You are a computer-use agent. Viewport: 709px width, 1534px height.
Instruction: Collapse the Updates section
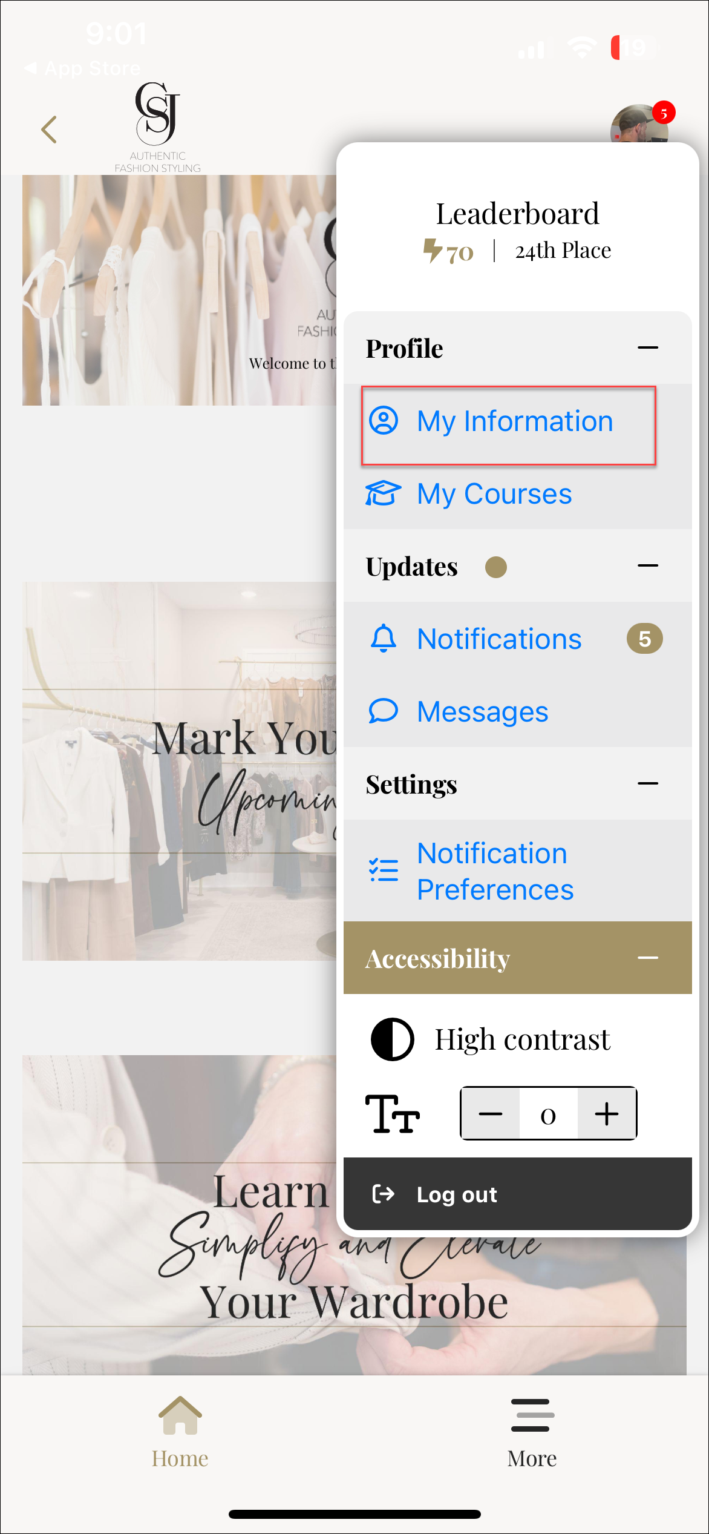[x=647, y=566]
